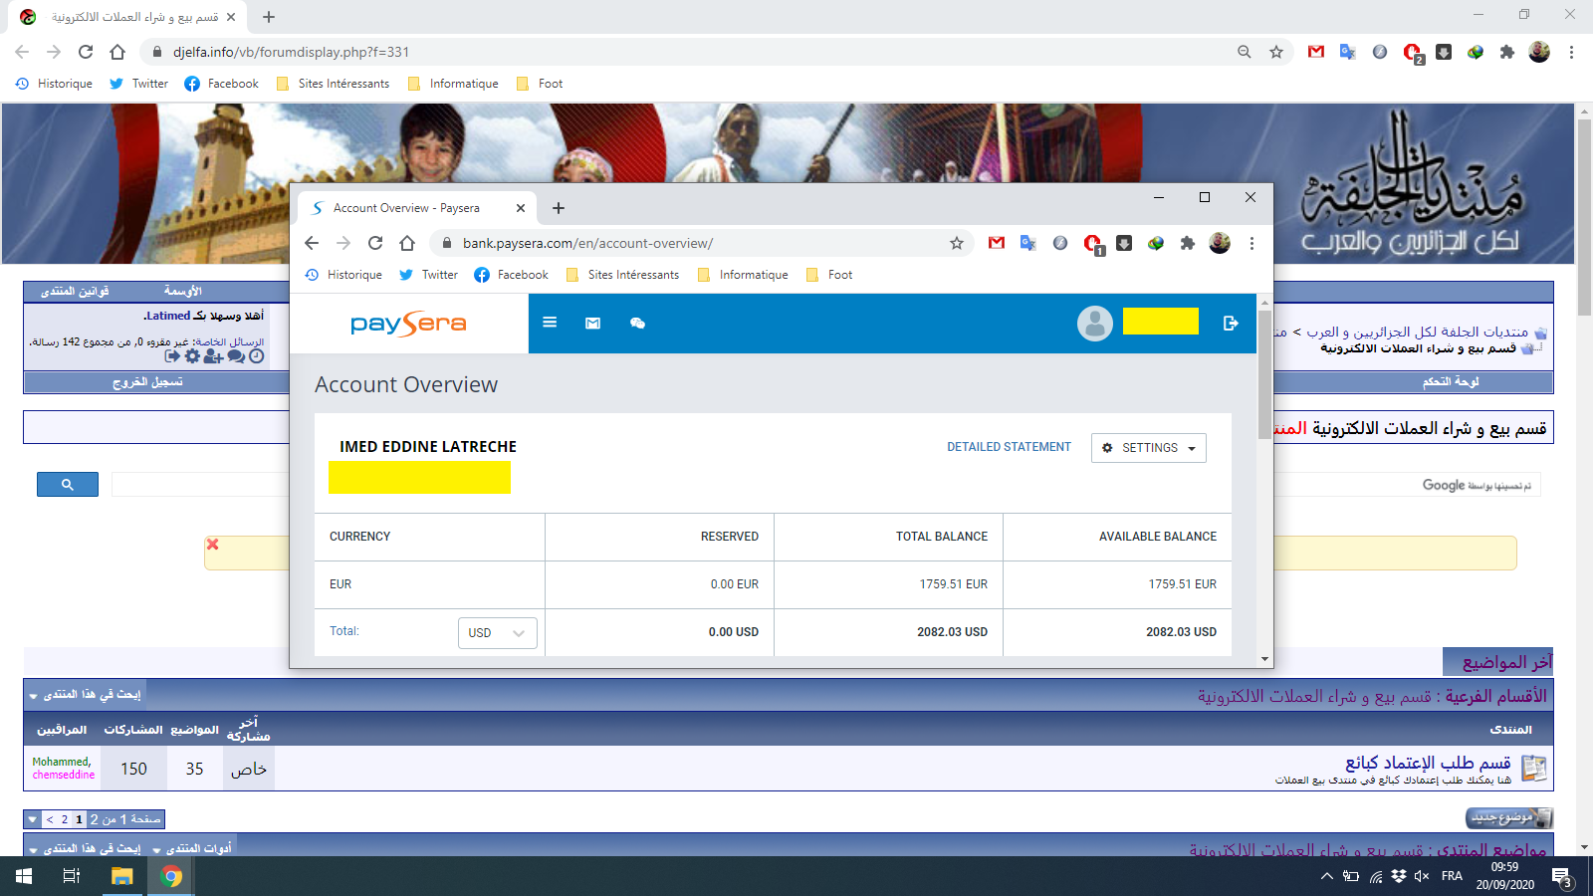This screenshot has width=1593, height=896.
Task: Open forum control panel link
Action: [1451, 382]
